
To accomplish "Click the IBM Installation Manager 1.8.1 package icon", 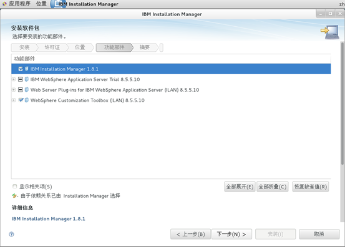I will coord(27,69).
